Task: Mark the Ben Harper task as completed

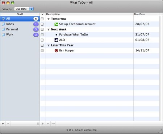Action: point(42,51)
